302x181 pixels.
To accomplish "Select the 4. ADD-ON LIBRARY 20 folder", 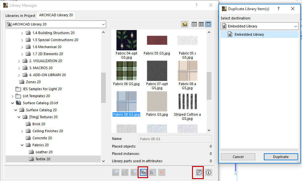I will tap(47, 75).
